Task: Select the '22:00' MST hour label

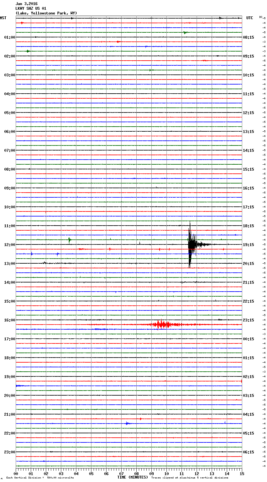Action: click(10, 433)
